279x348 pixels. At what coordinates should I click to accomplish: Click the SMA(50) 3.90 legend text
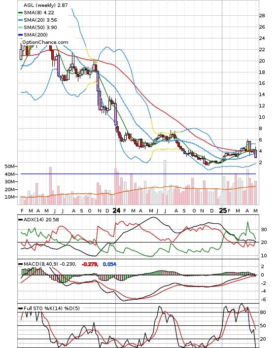40,27
